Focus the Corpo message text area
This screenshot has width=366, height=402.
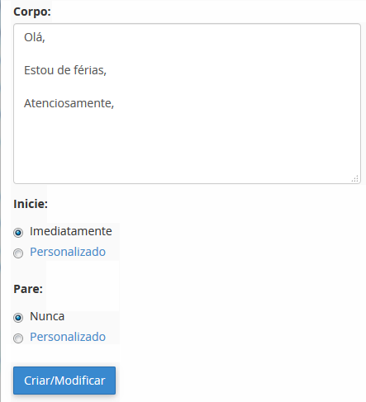[x=187, y=103]
